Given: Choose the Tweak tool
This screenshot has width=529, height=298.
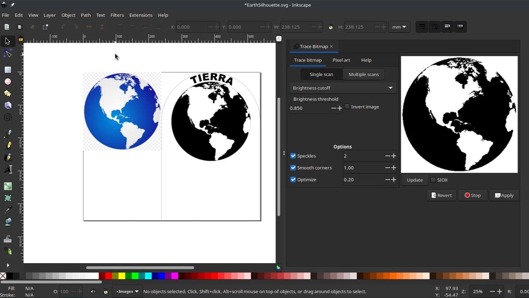Looking at the screenshot, I should point(7,239).
